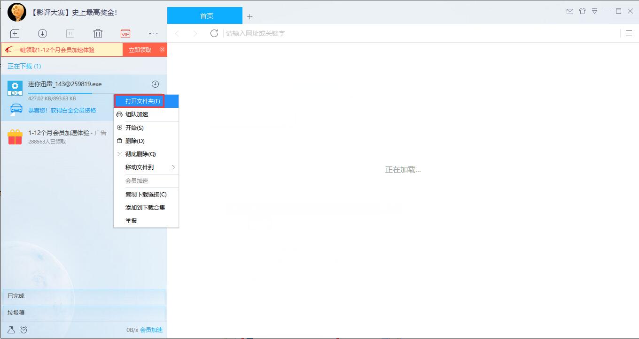Open the three-dot more options menu

pyautogui.click(x=153, y=33)
